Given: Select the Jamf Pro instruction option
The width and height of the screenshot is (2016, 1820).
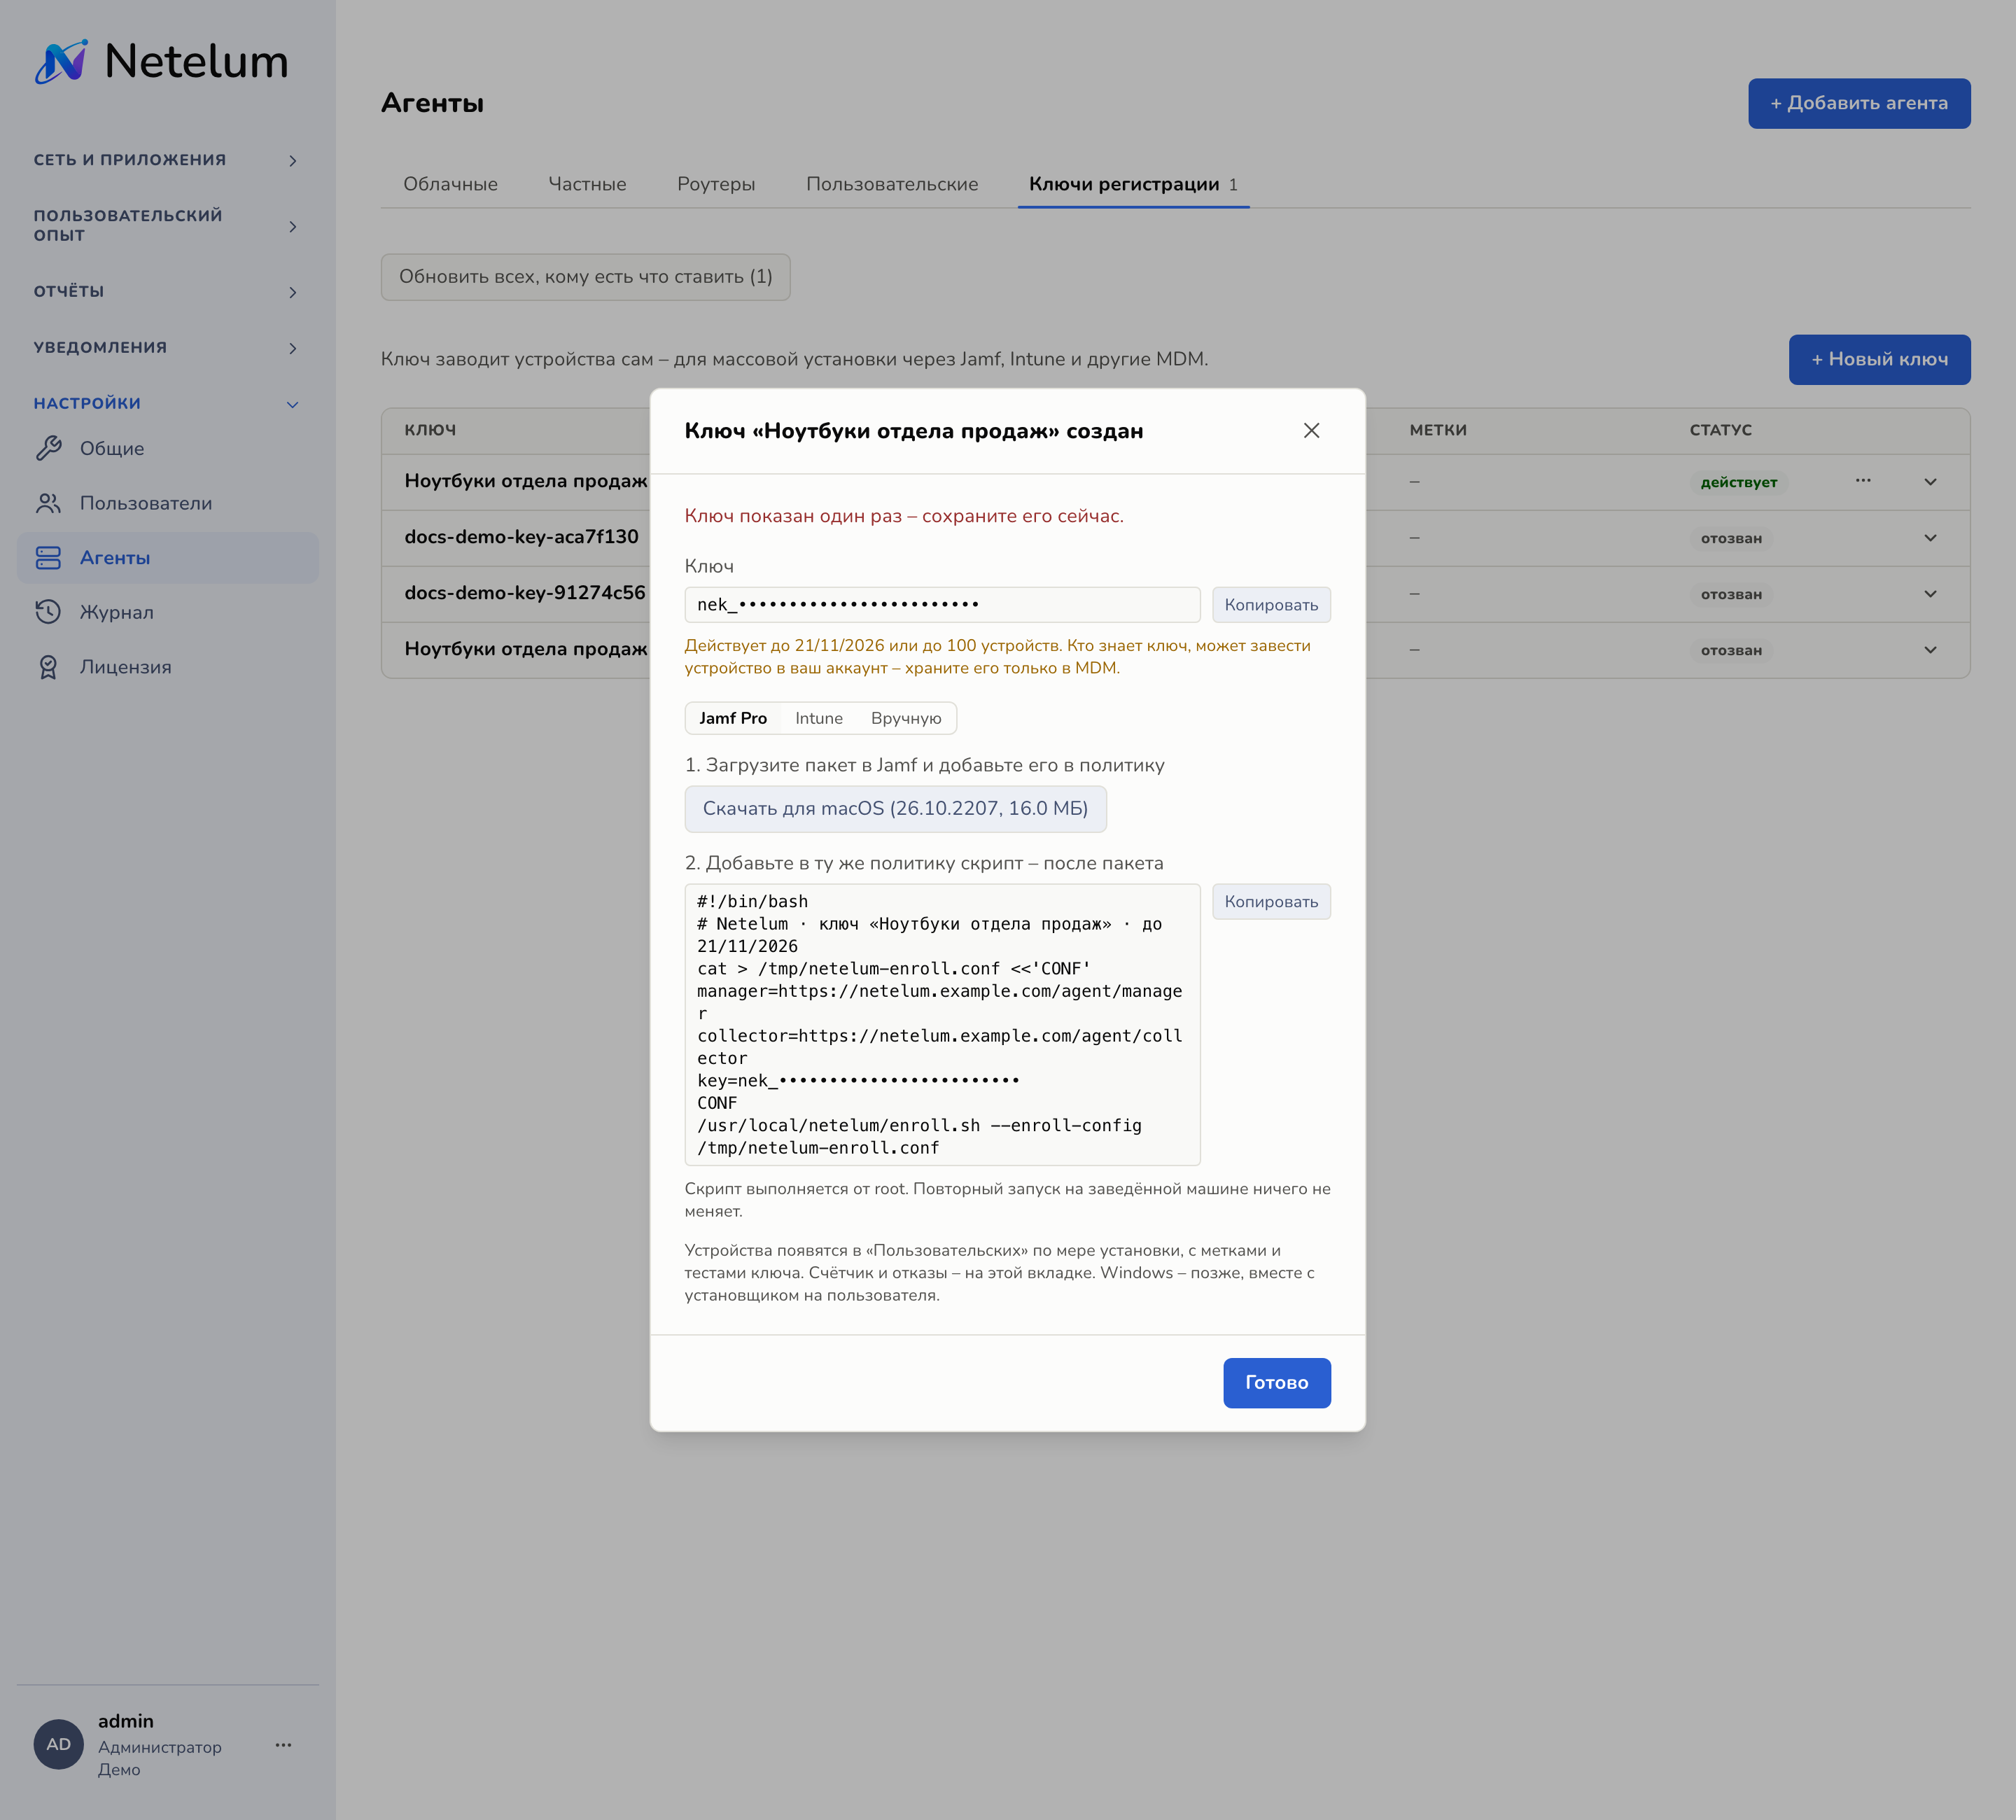Looking at the screenshot, I should point(733,718).
